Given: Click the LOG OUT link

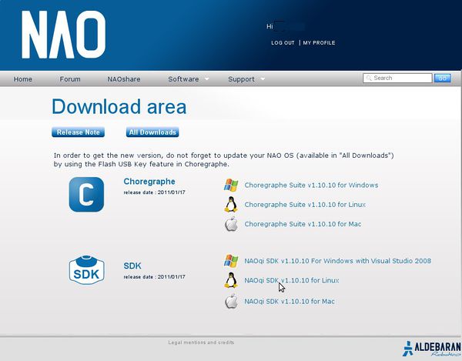Looking at the screenshot, I should 283,43.
